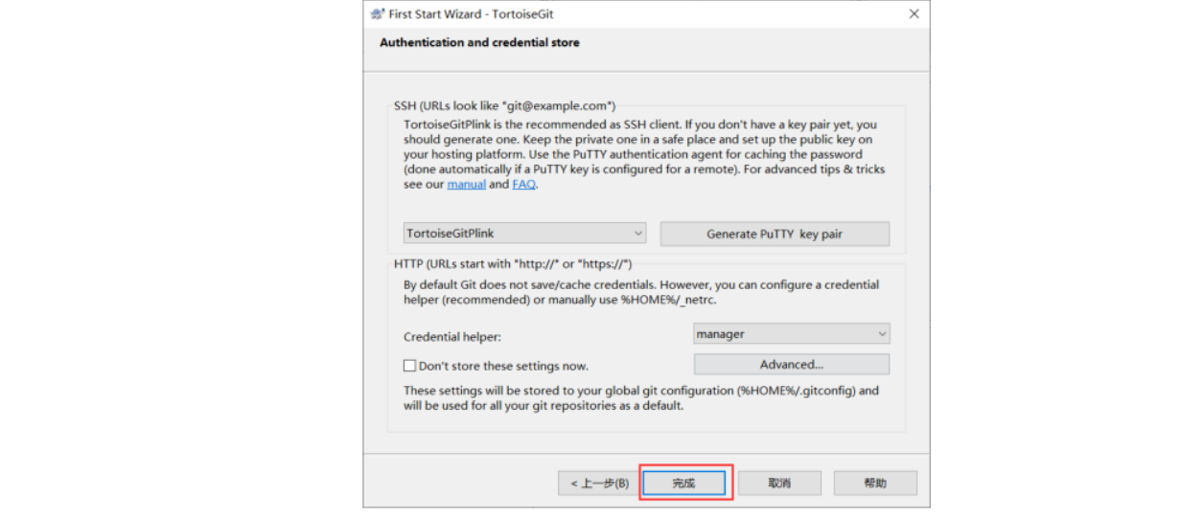Screen dimensions: 1180x518
Task: Cancel the wizard with 取消 button
Action: 779,484
